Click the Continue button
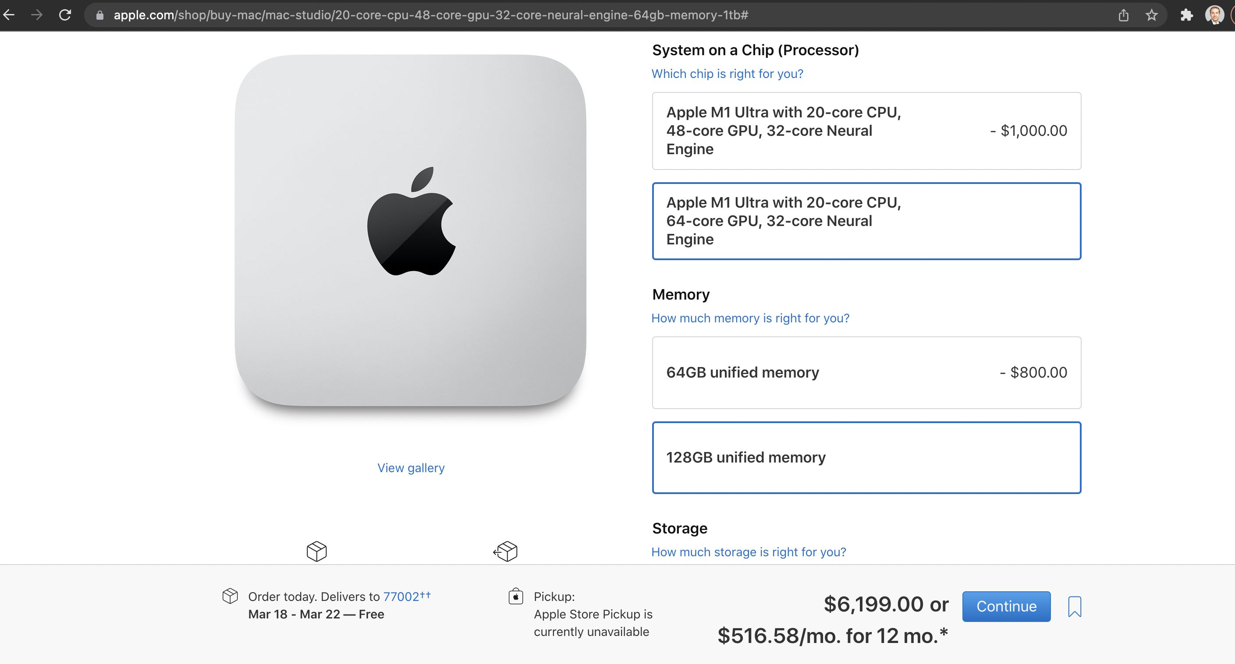Screen dimensions: 1235x664 point(1006,607)
